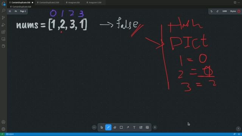The width and height of the screenshot is (242, 136).
Task: Undo the last drawing action
Action: click(x=211, y=11)
